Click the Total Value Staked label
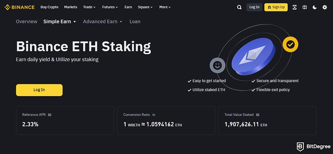The height and width of the screenshot is (154, 333). 239,115
